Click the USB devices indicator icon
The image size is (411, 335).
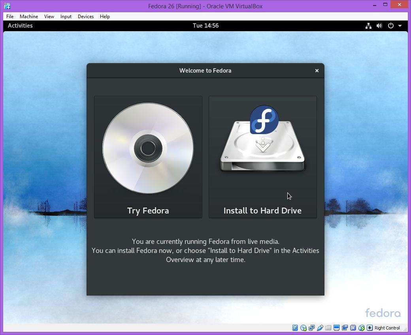point(320,328)
